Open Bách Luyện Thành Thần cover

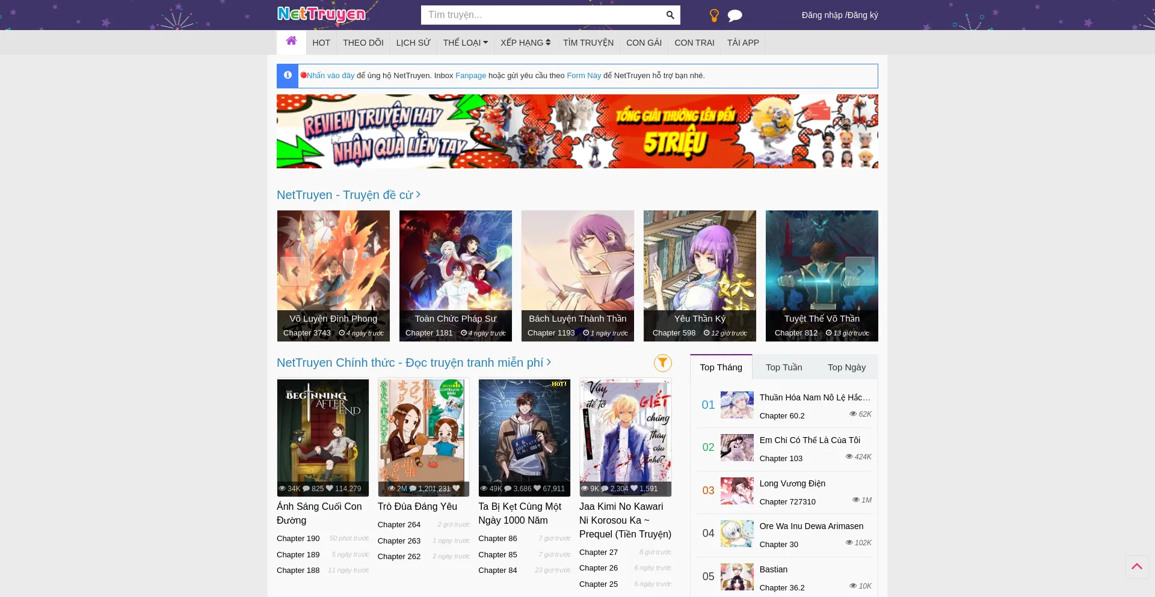[577, 276]
